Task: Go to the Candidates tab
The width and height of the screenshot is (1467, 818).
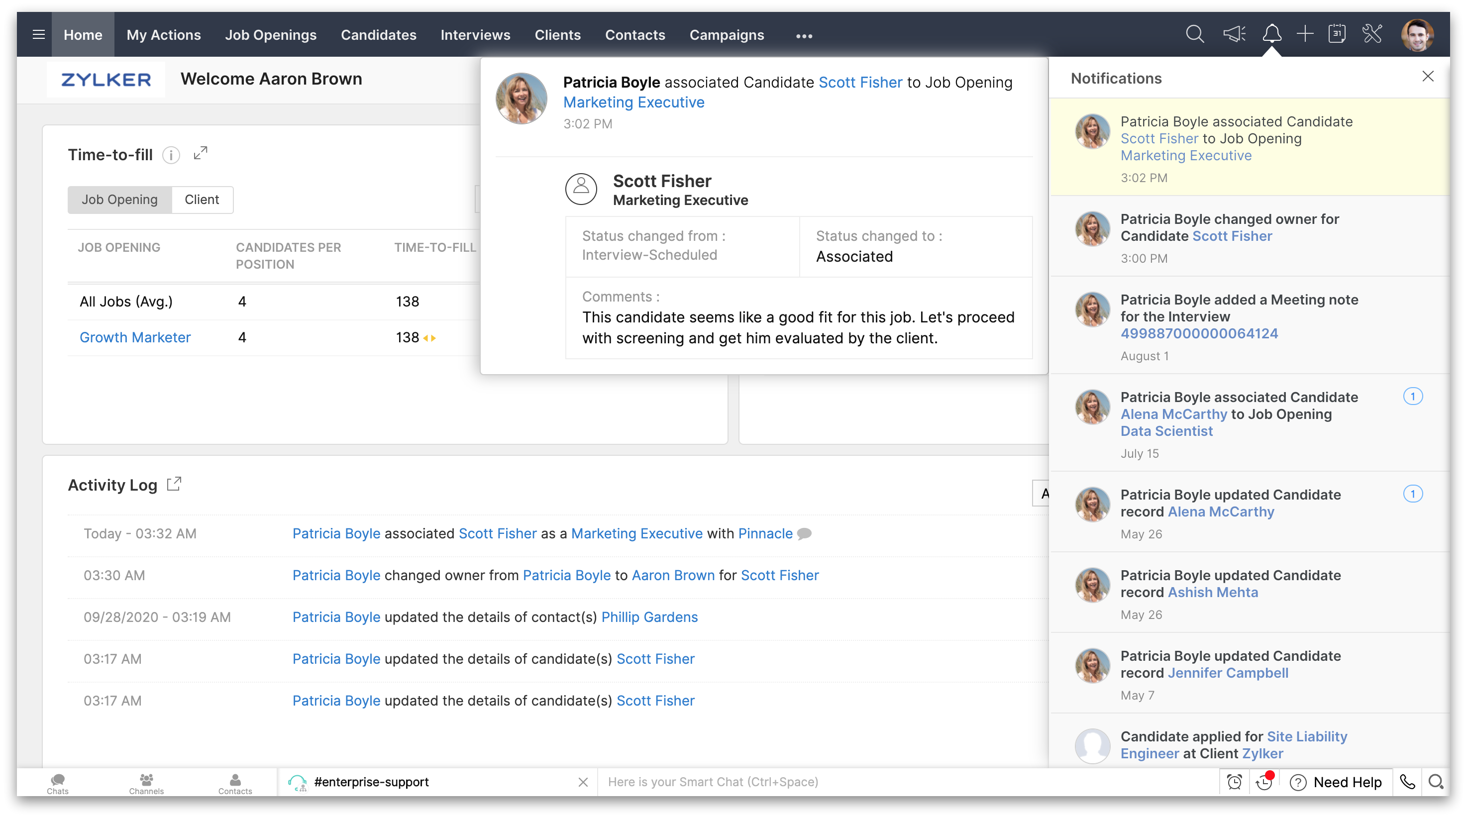Action: click(378, 35)
